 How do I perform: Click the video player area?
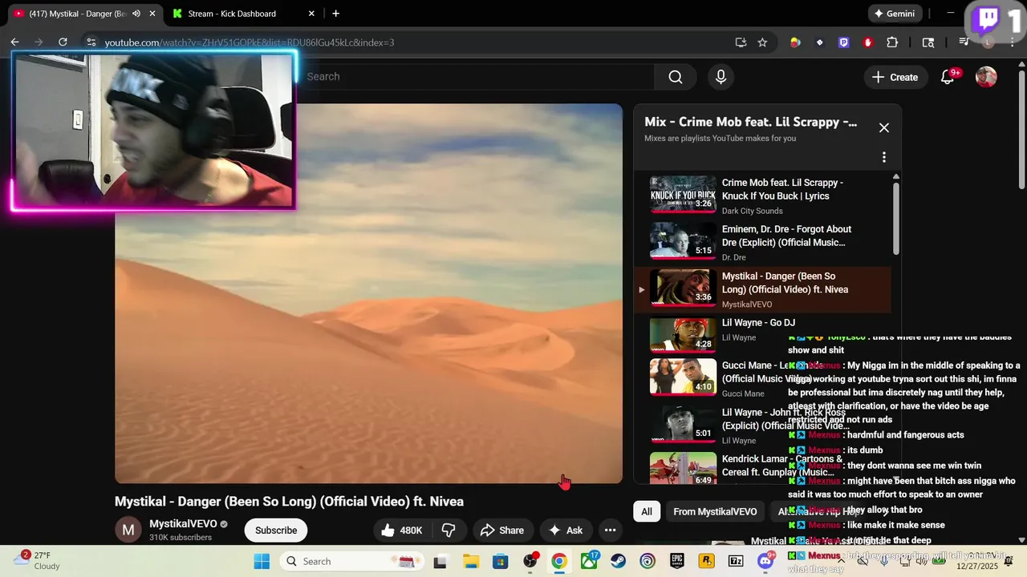click(x=368, y=293)
